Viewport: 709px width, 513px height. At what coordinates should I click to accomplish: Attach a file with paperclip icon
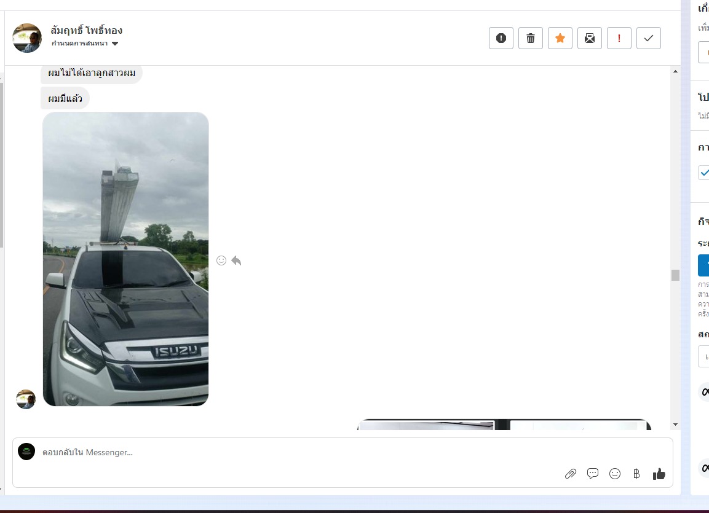point(571,474)
